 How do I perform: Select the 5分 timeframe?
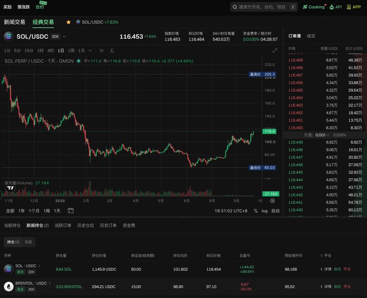17,51
